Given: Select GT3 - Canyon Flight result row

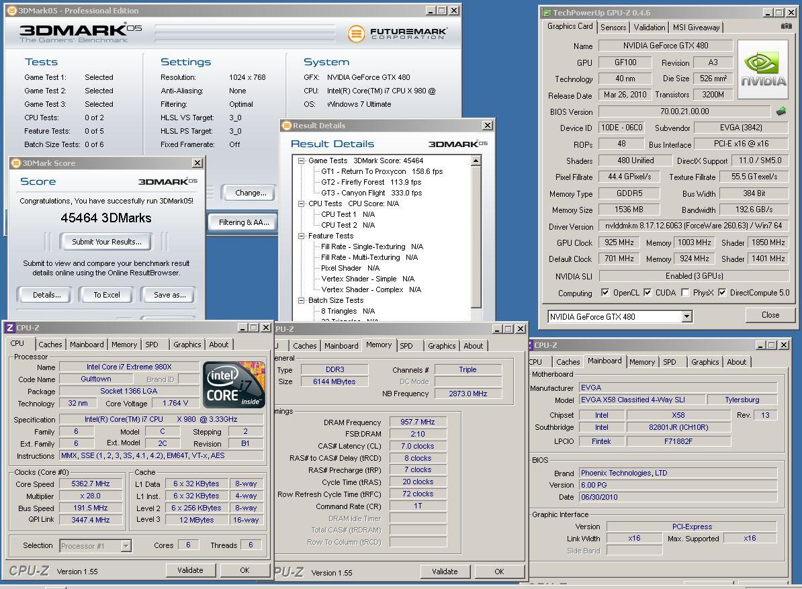Looking at the screenshot, I should pyautogui.click(x=371, y=193).
